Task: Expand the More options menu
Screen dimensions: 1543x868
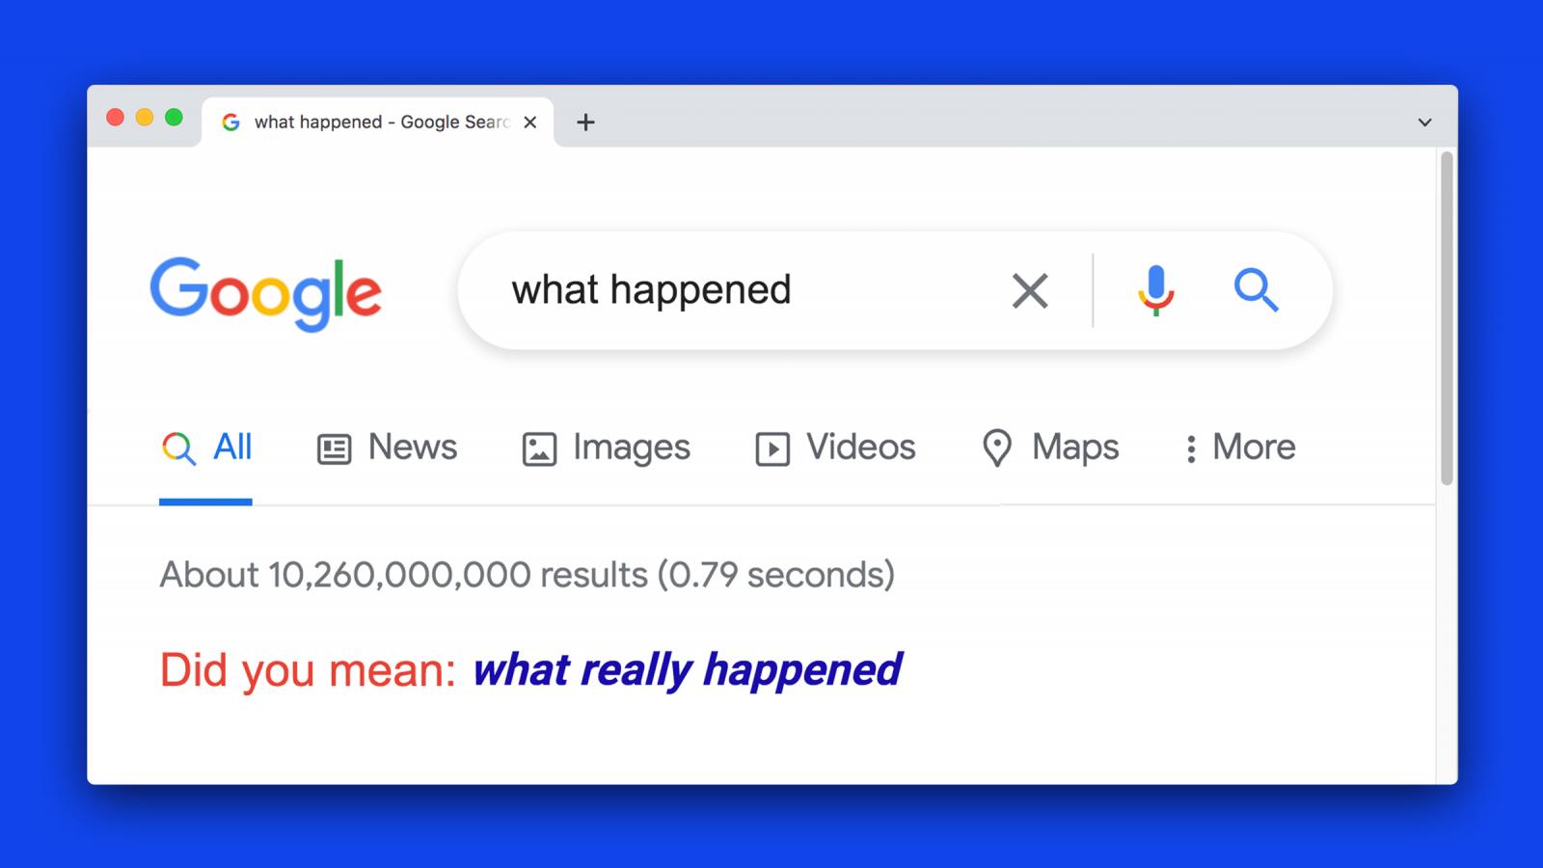Action: pos(1240,448)
